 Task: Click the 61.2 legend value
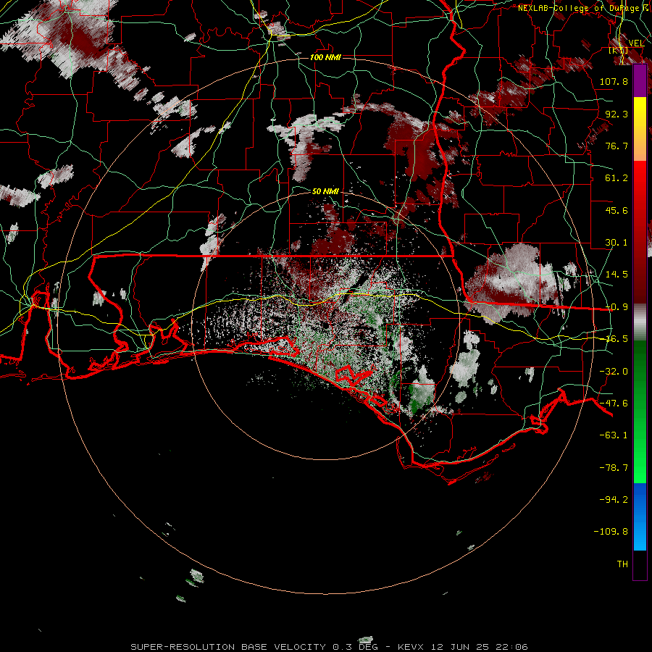tap(617, 178)
